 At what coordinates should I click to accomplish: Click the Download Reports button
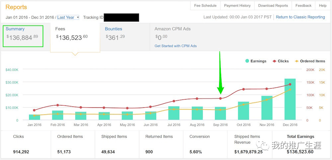coord(273,6)
